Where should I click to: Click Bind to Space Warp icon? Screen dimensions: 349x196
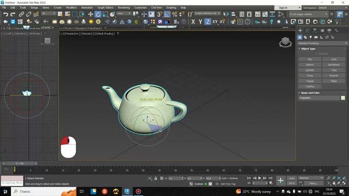(x=36, y=14)
